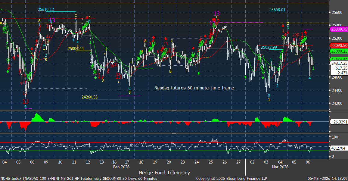The image size is (348, 181).
Task: Select the Nasdaq futures 60 minute annotation text
Action: point(194,88)
